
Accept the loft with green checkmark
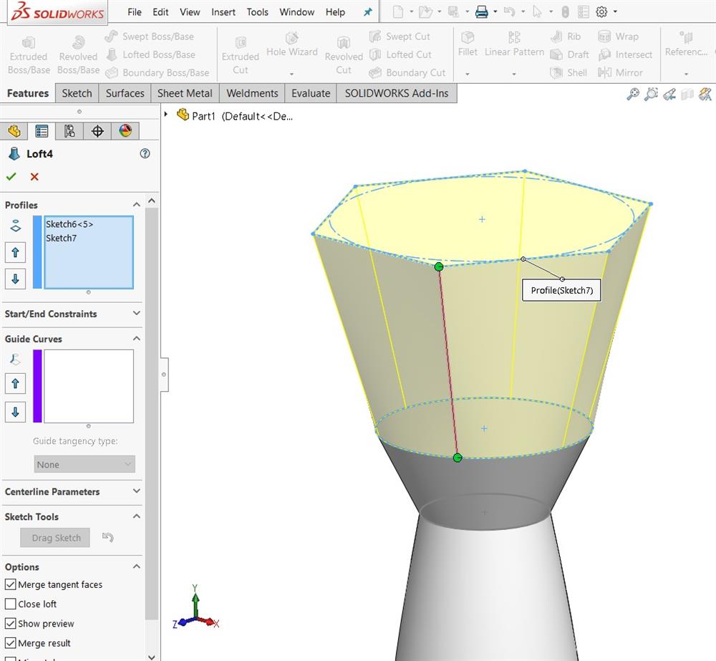tap(11, 177)
